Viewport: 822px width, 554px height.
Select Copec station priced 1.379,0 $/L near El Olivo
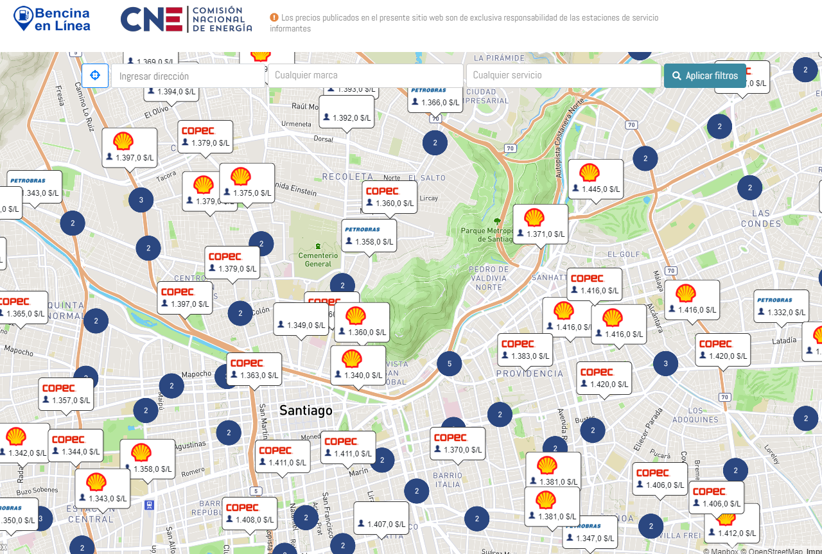[x=205, y=137]
